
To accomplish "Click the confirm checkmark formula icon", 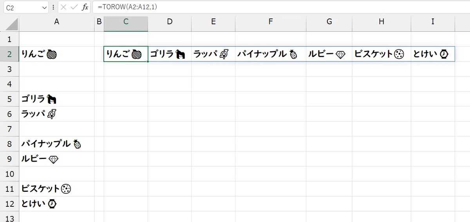I will (74, 7).
